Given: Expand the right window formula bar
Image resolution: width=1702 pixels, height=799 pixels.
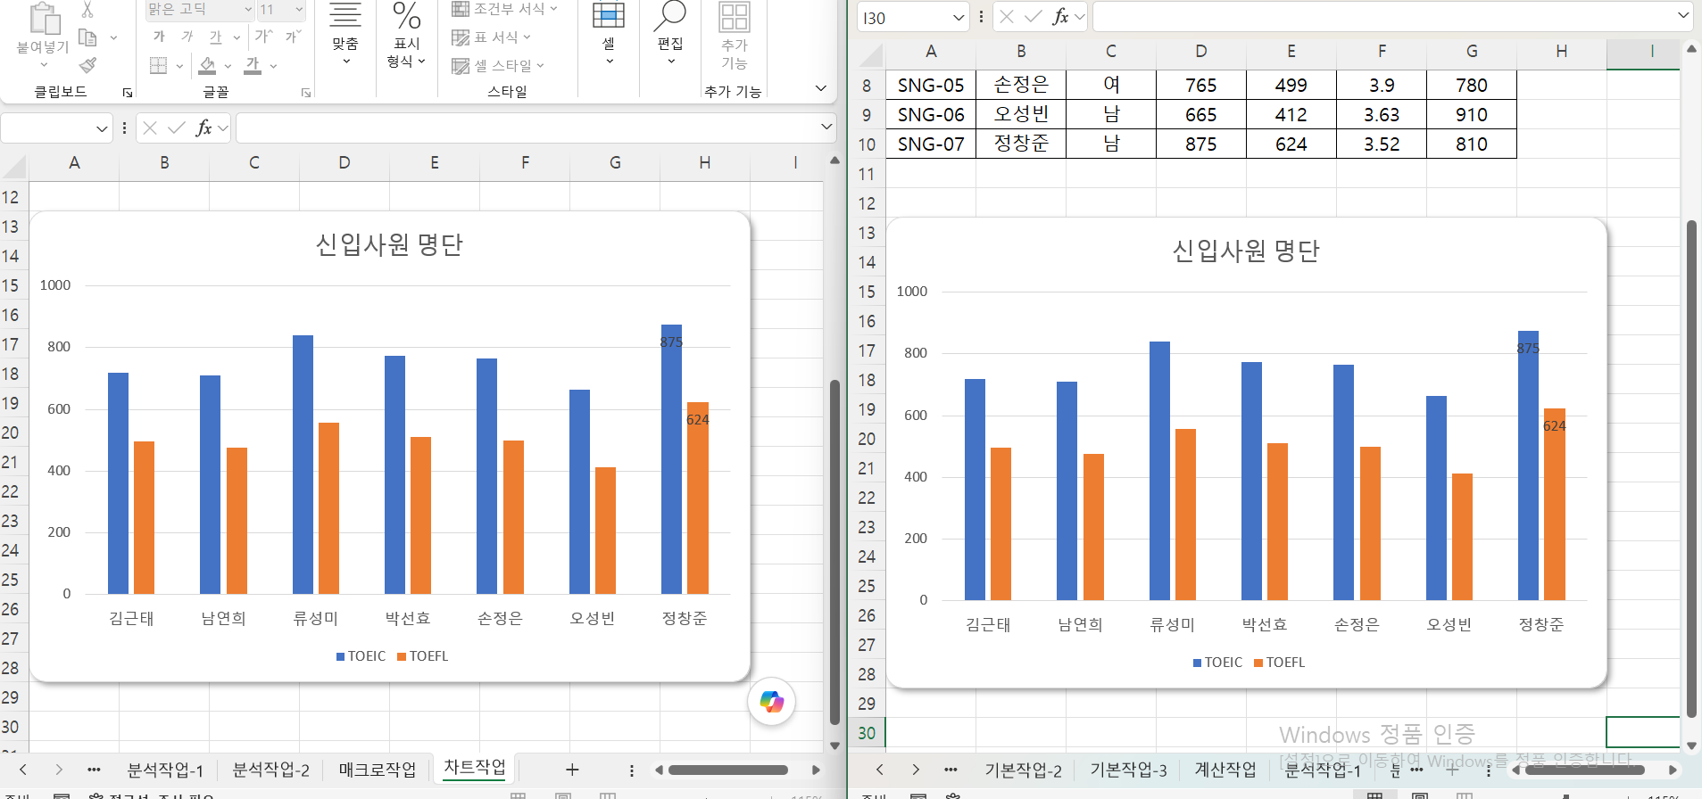Looking at the screenshot, I should (1683, 16).
